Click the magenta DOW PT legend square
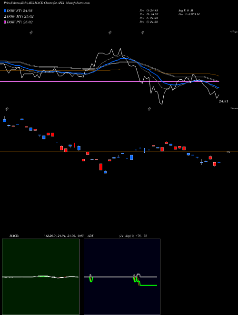This screenshot has width=238, height=315. pyautogui.click(x=5, y=22)
